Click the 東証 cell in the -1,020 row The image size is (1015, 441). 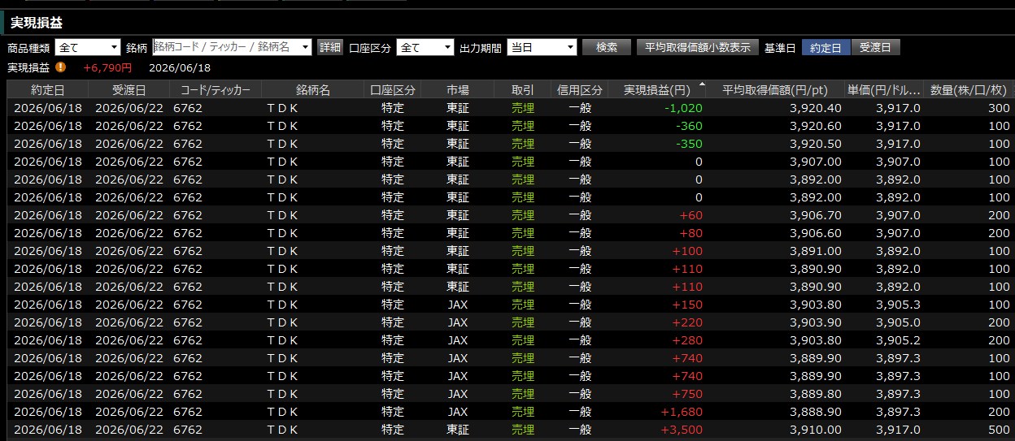[458, 108]
